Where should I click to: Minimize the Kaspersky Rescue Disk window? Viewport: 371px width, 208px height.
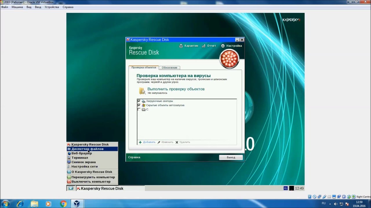click(x=237, y=40)
